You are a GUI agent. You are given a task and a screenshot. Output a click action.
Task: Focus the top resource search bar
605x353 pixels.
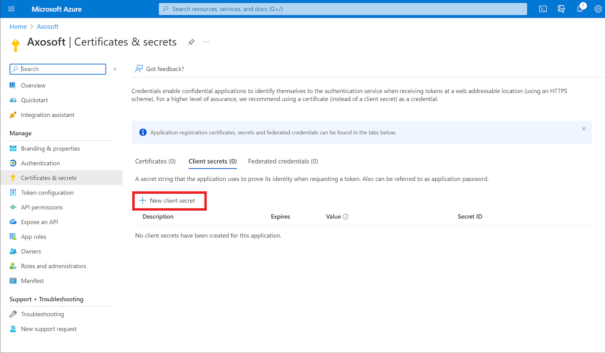pyautogui.click(x=343, y=9)
